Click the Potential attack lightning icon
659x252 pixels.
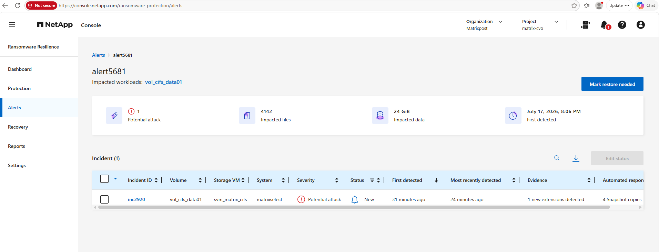click(114, 116)
